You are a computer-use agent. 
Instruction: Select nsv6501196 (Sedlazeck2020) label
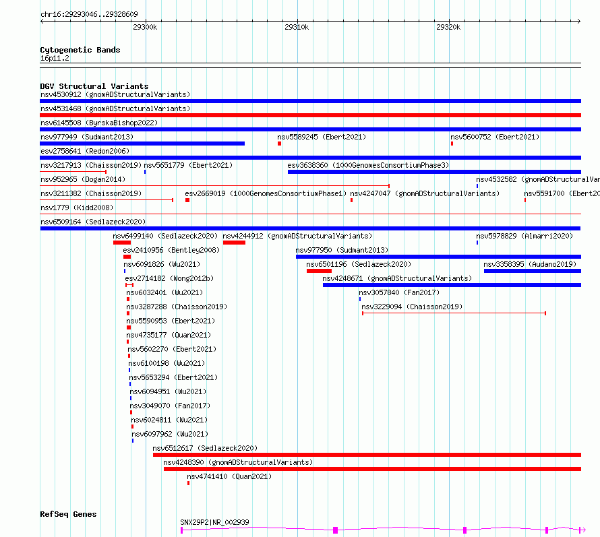click(x=359, y=264)
